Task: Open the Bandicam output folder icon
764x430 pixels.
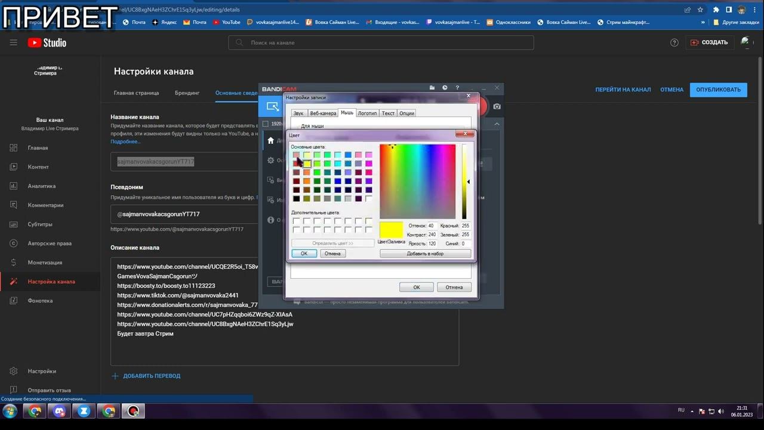Action: (x=432, y=88)
